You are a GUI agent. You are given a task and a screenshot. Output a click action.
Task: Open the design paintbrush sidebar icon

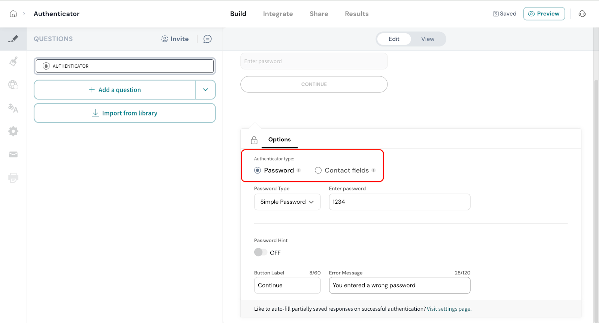tap(13, 62)
